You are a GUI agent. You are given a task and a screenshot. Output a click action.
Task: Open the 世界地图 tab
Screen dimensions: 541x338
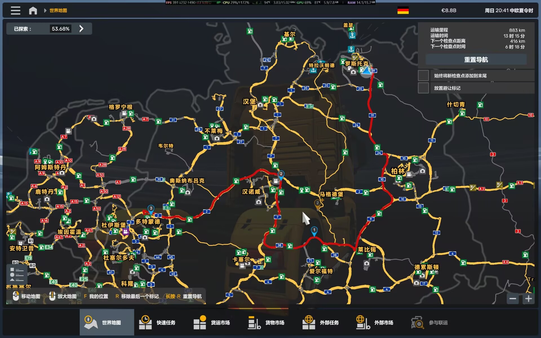pyautogui.click(x=107, y=323)
